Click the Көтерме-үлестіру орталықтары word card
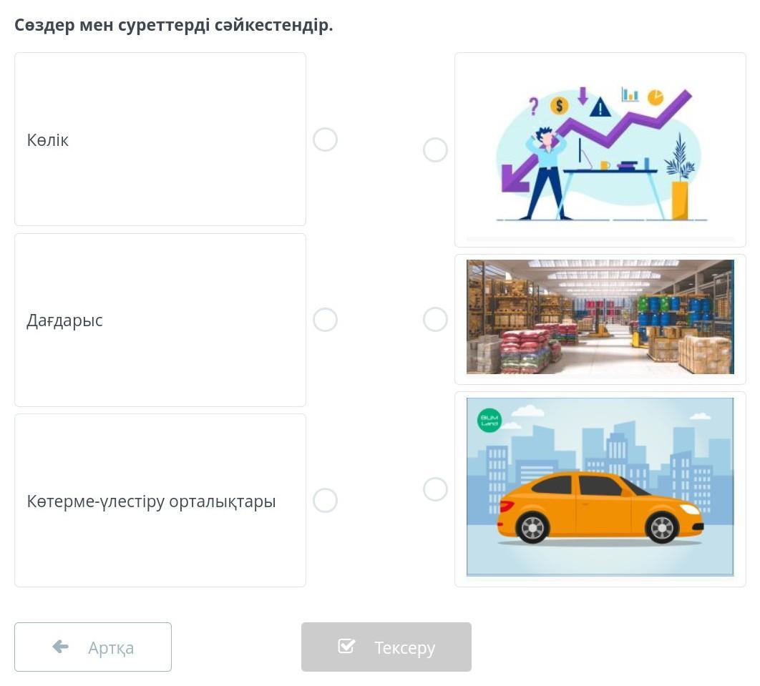The width and height of the screenshot is (760, 686). coord(160,501)
